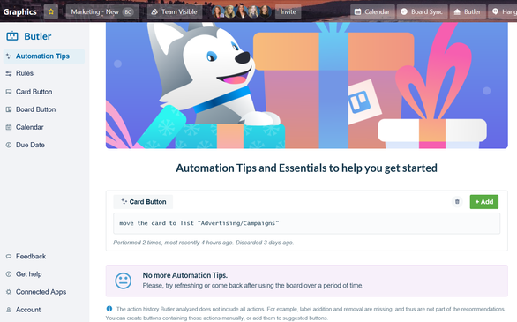
Task: Click the first member avatar
Action: click(218, 11)
